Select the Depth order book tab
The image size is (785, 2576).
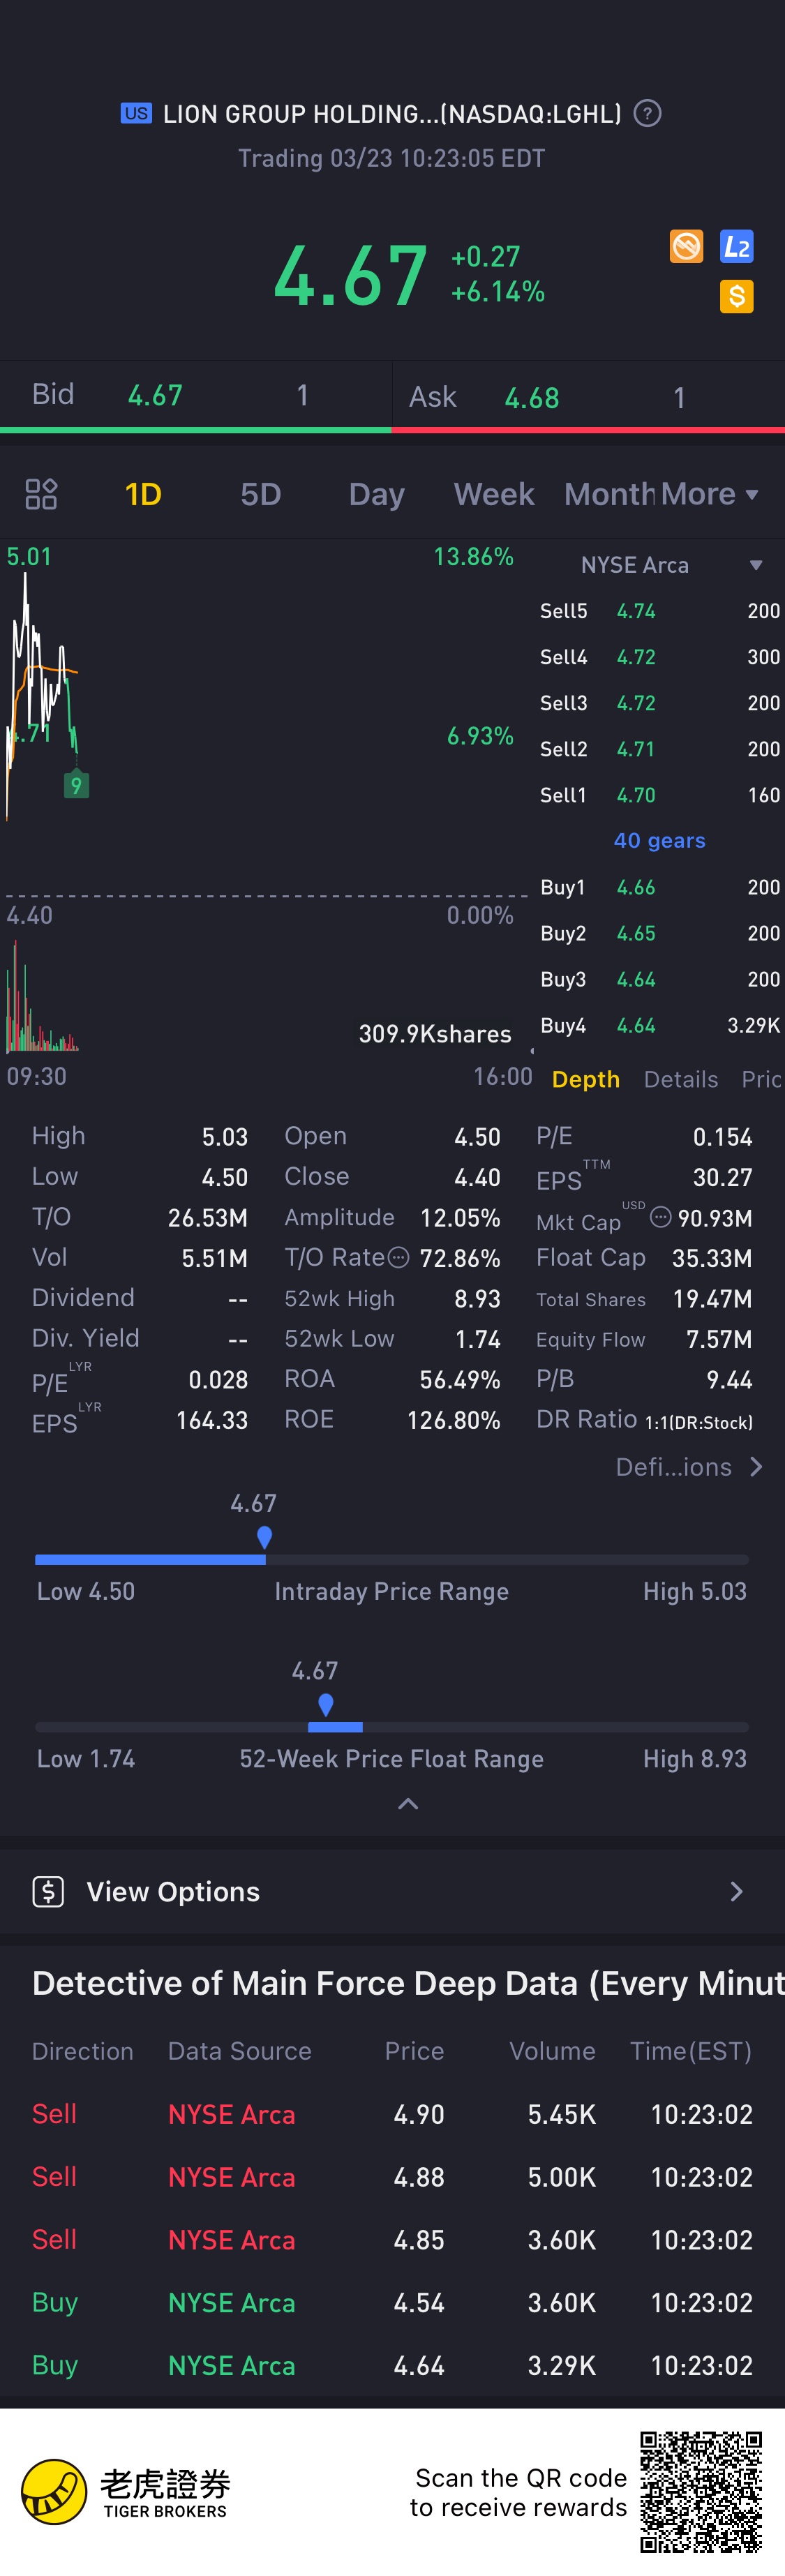[x=586, y=1079]
